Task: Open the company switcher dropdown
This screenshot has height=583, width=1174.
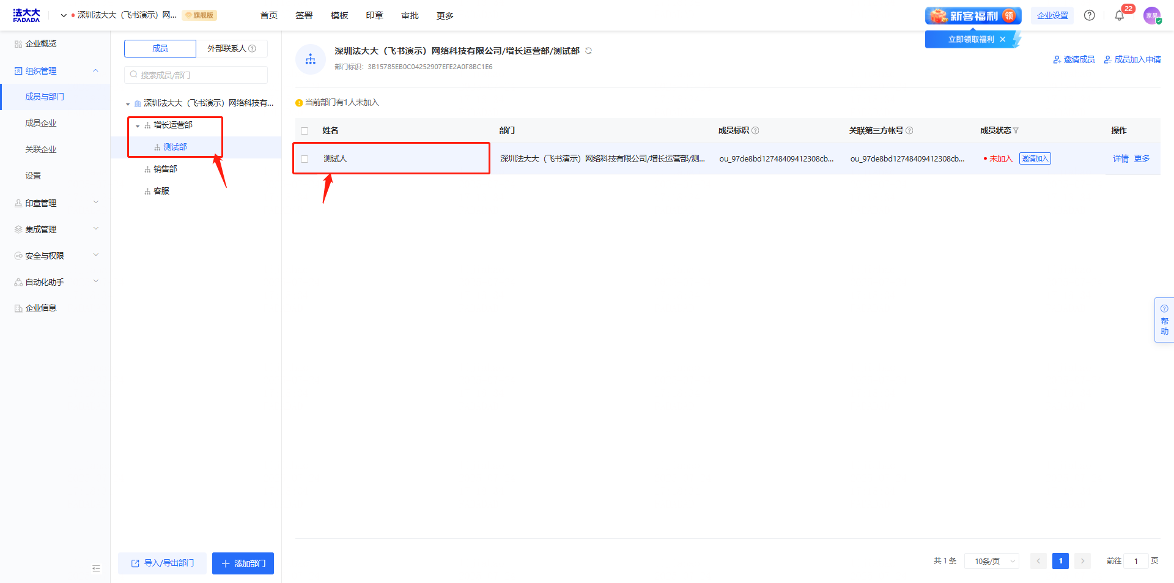Action: tap(64, 15)
